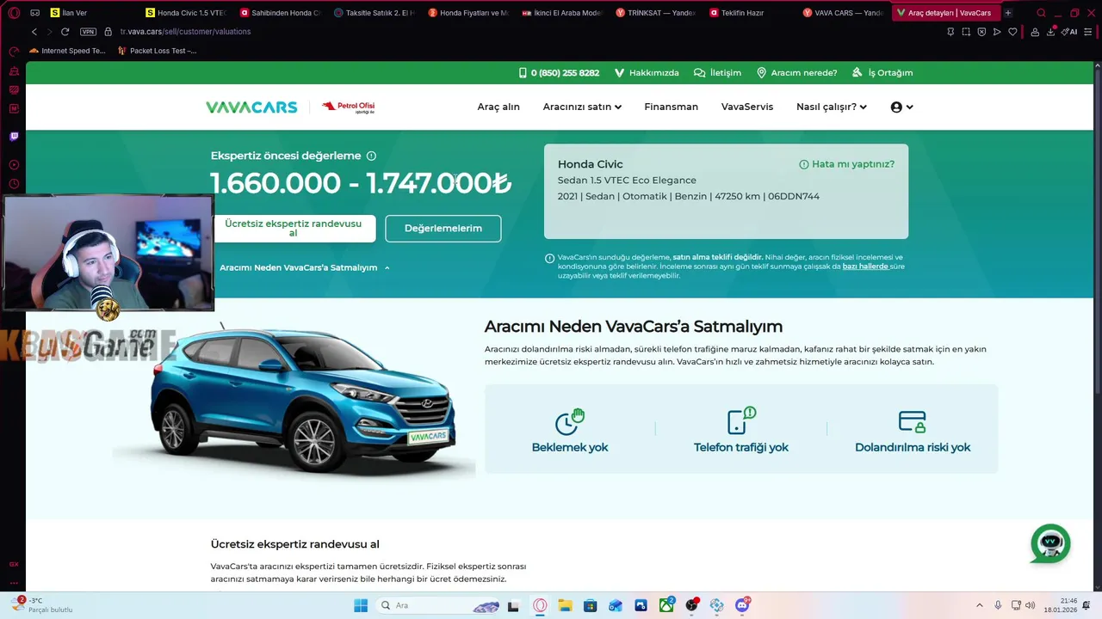Open VavaServis menu item
The image size is (1102, 619).
click(747, 107)
